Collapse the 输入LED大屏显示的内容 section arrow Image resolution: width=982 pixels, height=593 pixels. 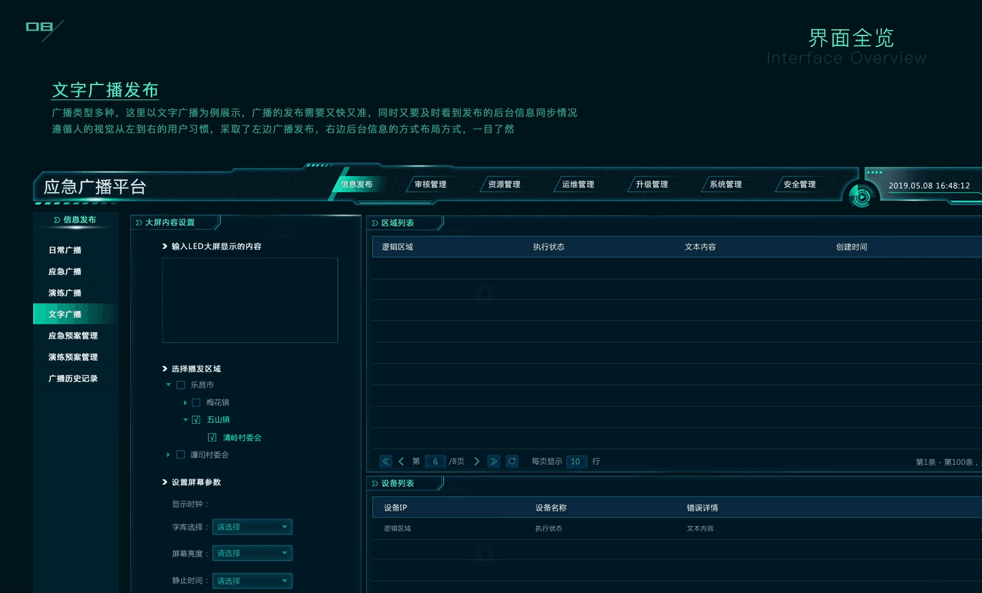(x=165, y=246)
